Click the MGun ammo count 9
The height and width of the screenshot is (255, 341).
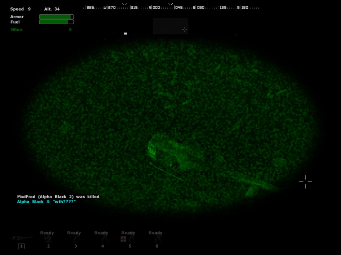coord(70,30)
